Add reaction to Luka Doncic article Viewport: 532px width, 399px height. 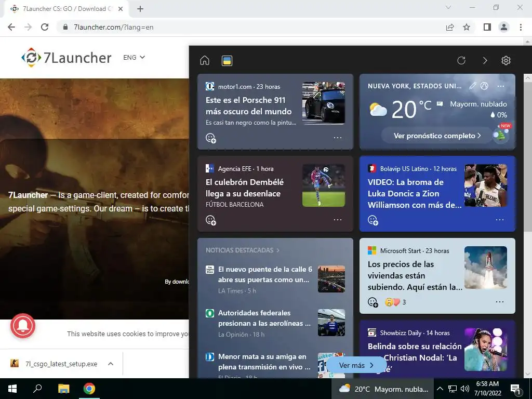(373, 220)
